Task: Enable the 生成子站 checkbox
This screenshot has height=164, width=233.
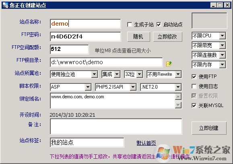Action: point(130,24)
